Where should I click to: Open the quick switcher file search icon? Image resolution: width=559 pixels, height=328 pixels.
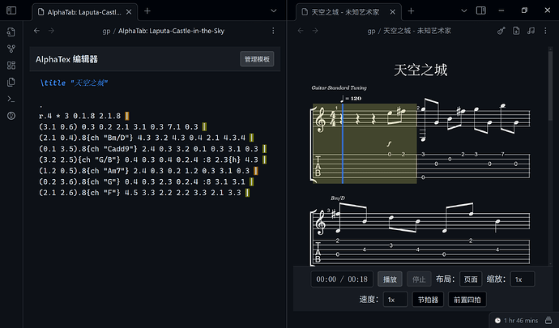11,32
